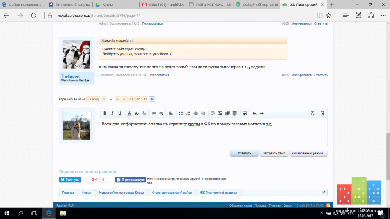
Task: Click the Ответить submit button
Action: click(244, 153)
